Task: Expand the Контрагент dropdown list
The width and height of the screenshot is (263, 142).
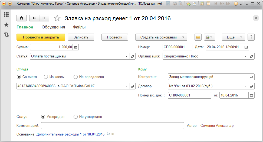Action: (246, 77)
